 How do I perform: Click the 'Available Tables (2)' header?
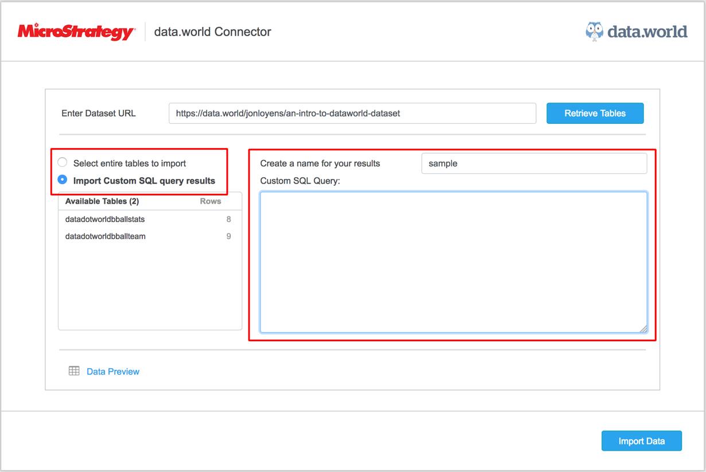pos(102,201)
